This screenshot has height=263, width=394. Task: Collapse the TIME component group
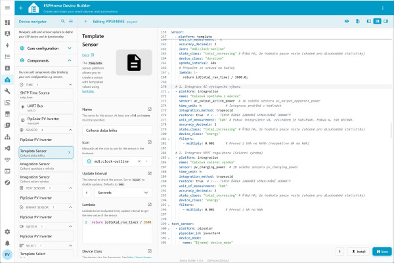pyautogui.click(x=70, y=85)
